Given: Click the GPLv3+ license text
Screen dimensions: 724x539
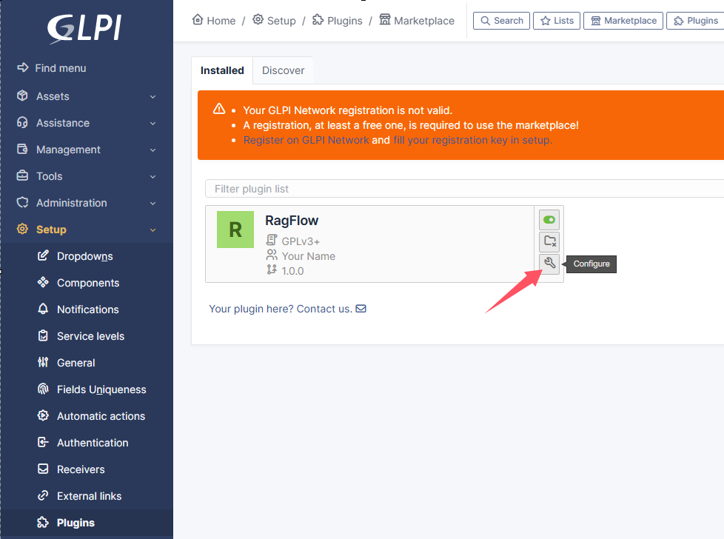Looking at the screenshot, I should click(x=301, y=241).
